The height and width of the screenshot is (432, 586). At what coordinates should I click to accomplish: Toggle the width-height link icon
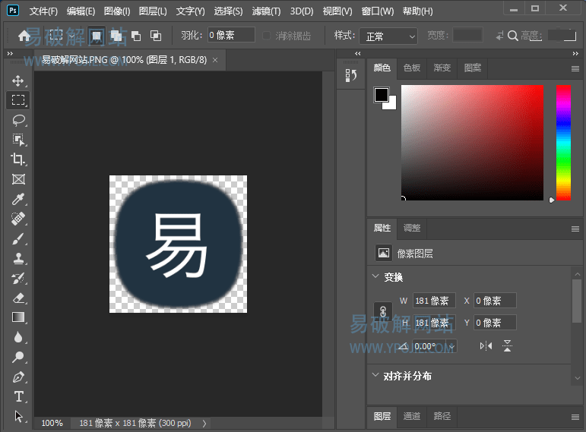383,311
